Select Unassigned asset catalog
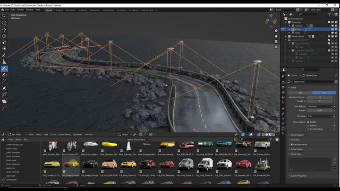This screenshot has width=340, height=191. (x=11, y=180)
